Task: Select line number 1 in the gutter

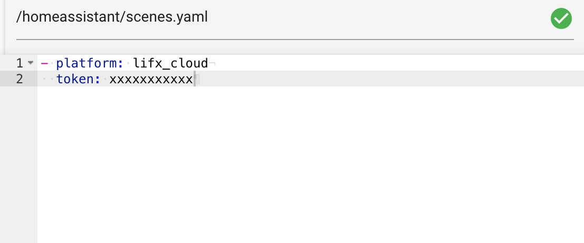Action: tap(20, 63)
